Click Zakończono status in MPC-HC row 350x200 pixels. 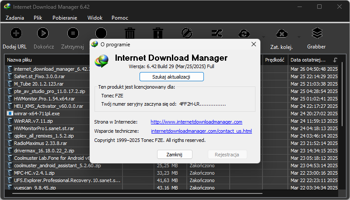(202, 173)
